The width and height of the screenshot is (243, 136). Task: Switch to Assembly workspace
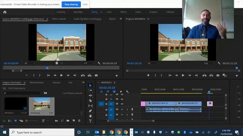pyautogui.click(x=78, y=12)
